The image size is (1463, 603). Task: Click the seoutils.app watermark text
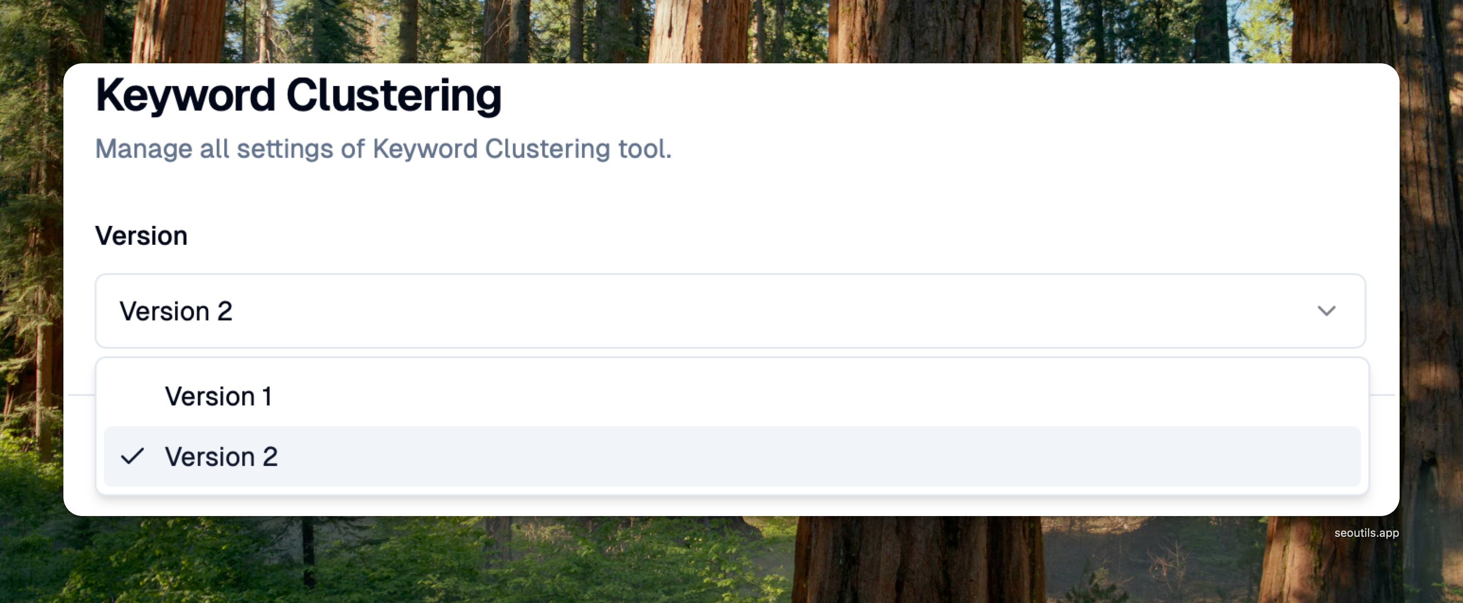1366,533
